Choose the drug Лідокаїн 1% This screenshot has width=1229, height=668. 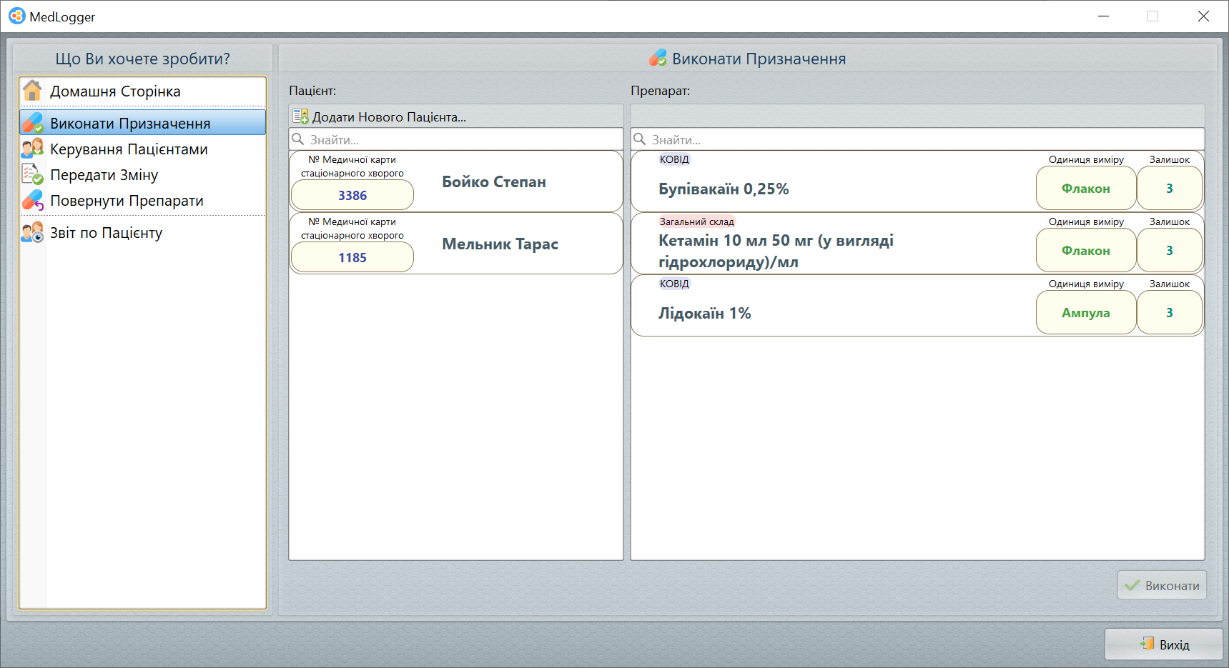(704, 314)
